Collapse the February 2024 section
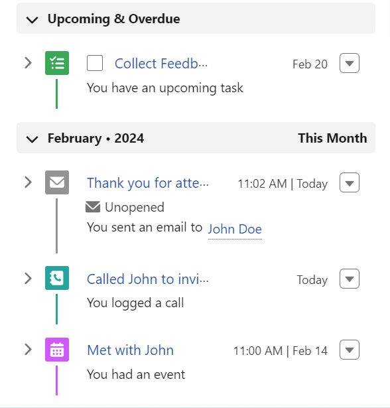The height and width of the screenshot is (408, 390). tap(32, 139)
